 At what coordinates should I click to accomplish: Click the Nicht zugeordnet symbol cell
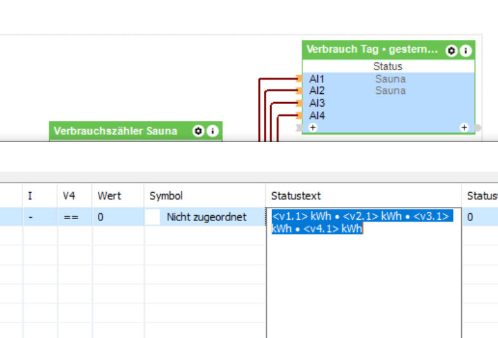pos(205,217)
